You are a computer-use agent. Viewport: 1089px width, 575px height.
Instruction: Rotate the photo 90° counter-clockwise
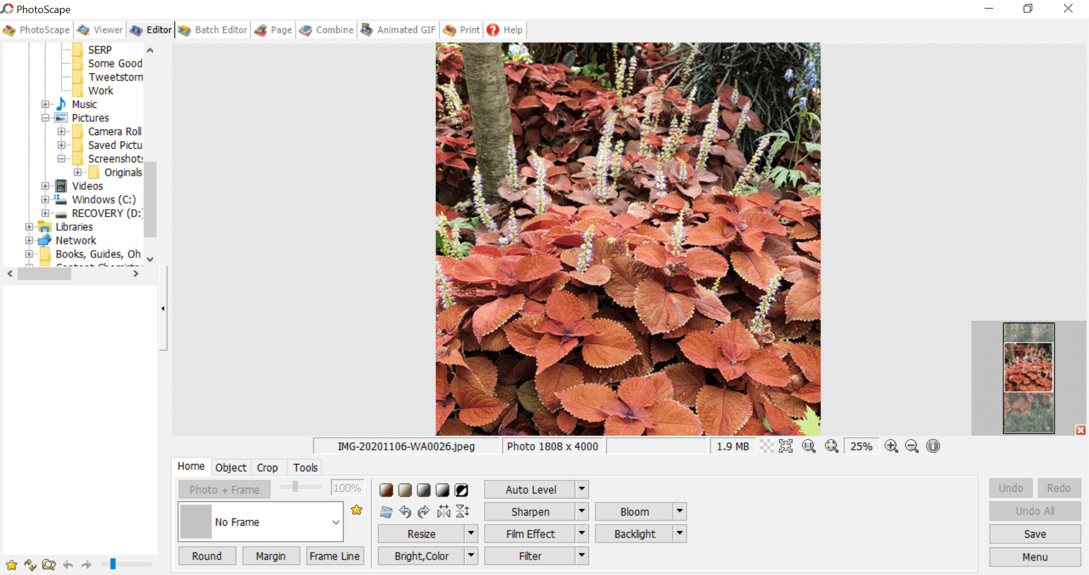pyautogui.click(x=405, y=512)
